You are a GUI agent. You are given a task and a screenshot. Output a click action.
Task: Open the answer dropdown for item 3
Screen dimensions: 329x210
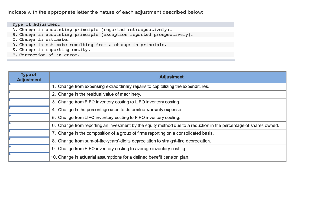pyautogui.click(x=28, y=102)
